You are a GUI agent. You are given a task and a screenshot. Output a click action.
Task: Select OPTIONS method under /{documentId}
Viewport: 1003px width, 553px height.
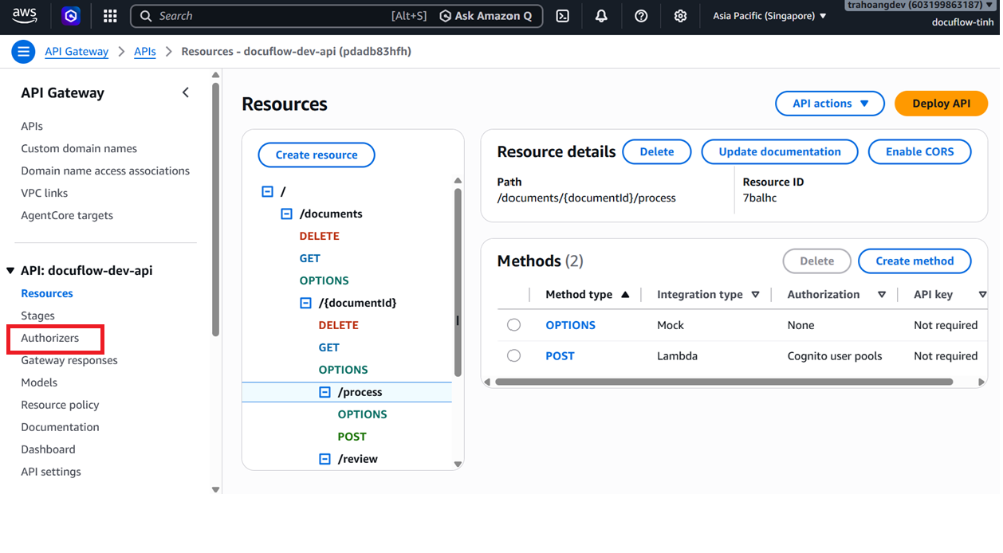(344, 370)
